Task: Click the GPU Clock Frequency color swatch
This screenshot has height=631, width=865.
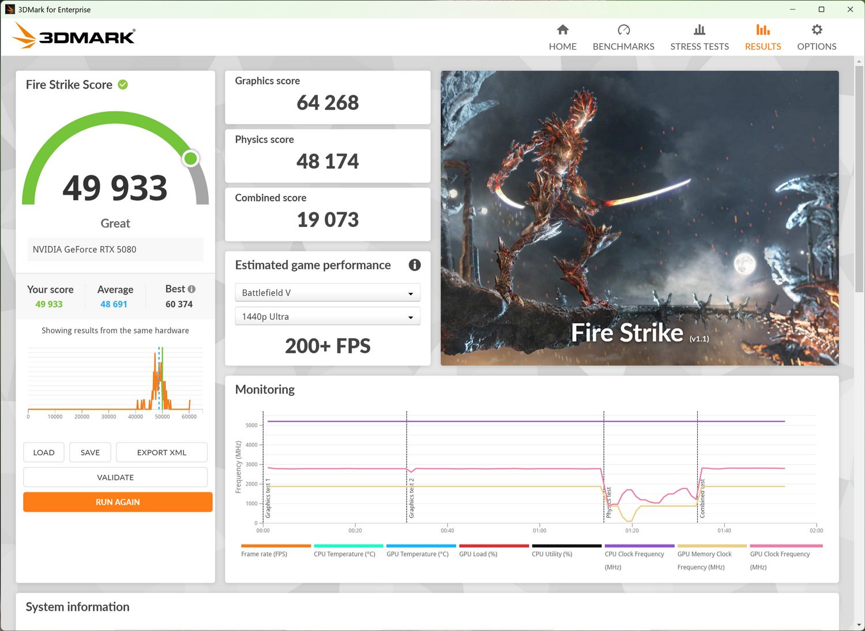Action: 785,546
